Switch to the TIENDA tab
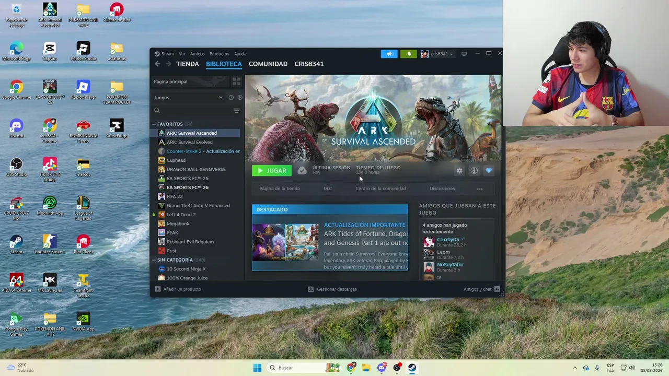The width and height of the screenshot is (669, 376). [x=188, y=64]
